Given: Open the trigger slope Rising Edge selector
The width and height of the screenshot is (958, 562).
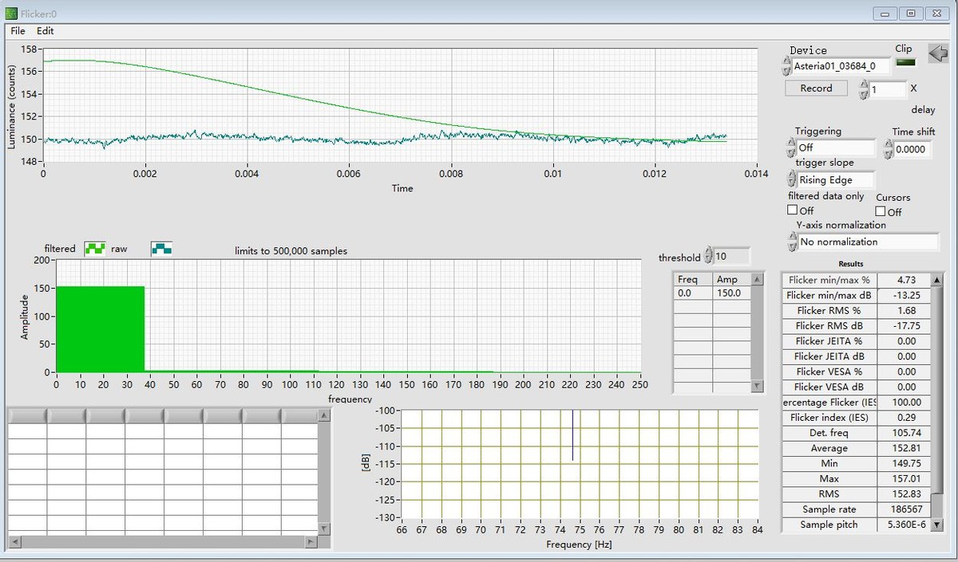Looking at the screenshot, I should pos(835,180).
